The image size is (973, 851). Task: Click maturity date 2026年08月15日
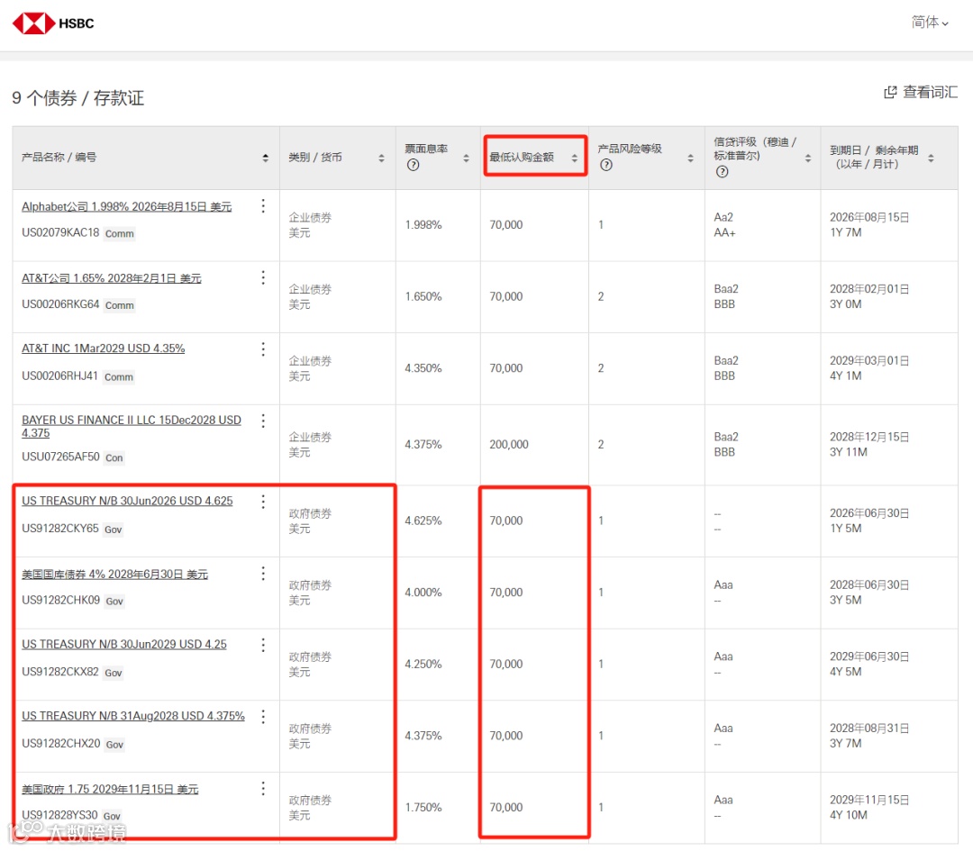pos(869,218)
